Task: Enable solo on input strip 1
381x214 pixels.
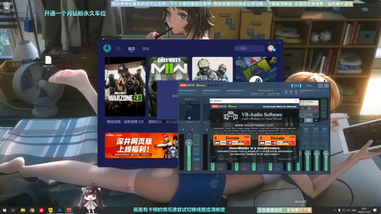Action: (196, 164)
